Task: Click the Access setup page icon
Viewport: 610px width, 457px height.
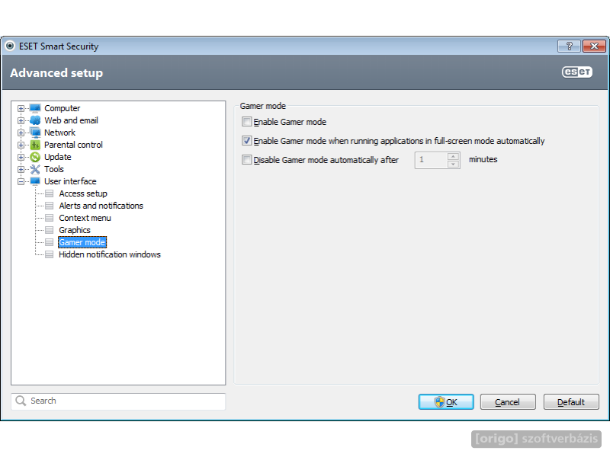Action: [x=50, y=193]
